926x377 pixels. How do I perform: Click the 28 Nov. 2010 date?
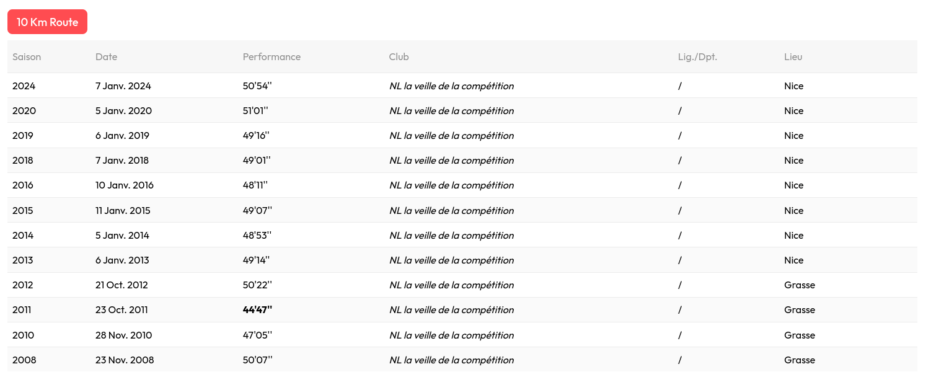(123, 335)
